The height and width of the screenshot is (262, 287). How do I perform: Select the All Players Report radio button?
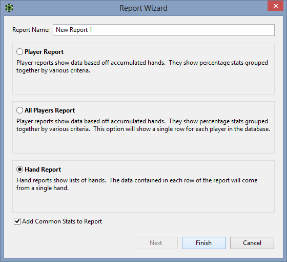19,110
